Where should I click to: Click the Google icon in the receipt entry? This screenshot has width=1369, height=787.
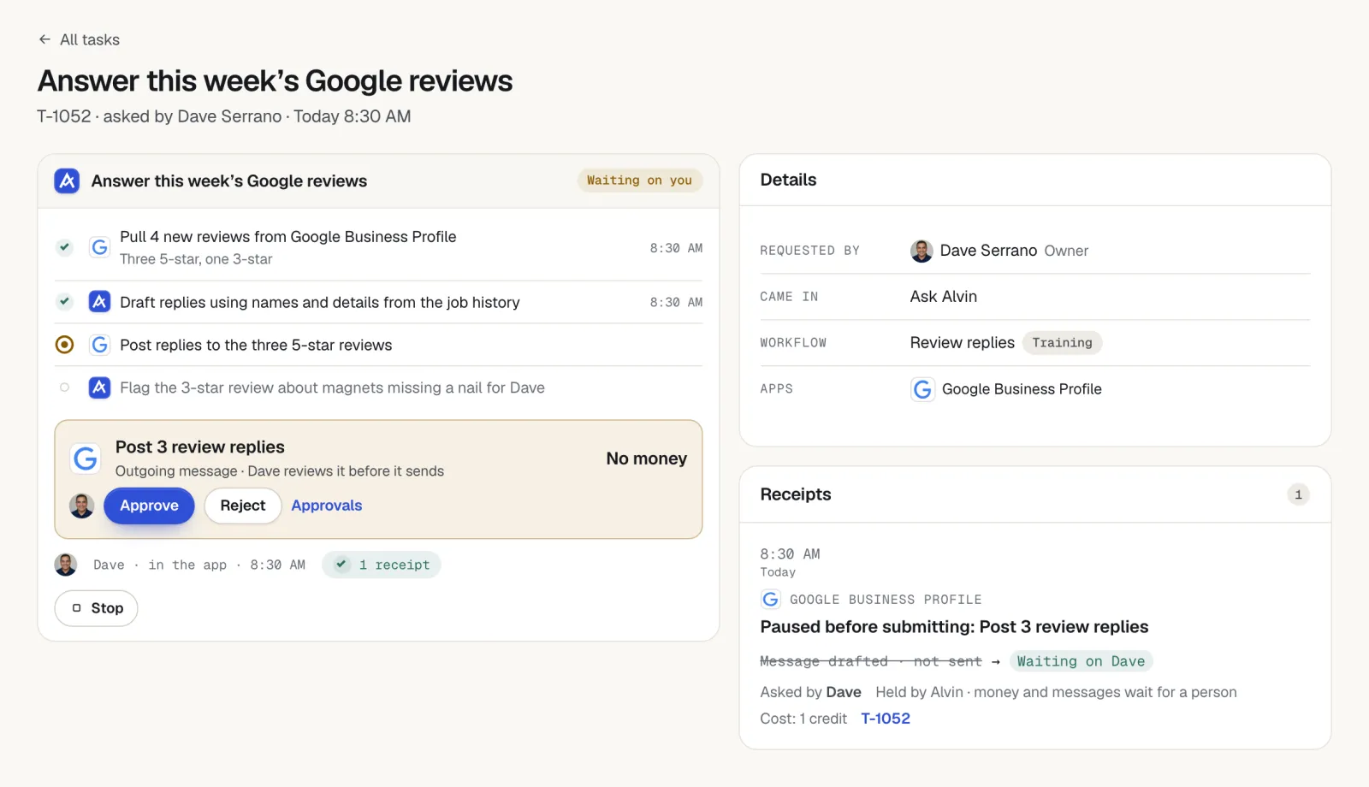(771, 600)
